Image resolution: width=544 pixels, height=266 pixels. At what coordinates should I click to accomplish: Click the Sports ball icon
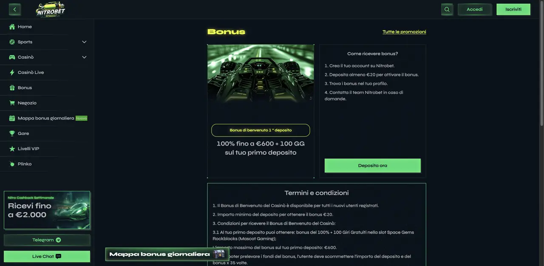point(12,42)
